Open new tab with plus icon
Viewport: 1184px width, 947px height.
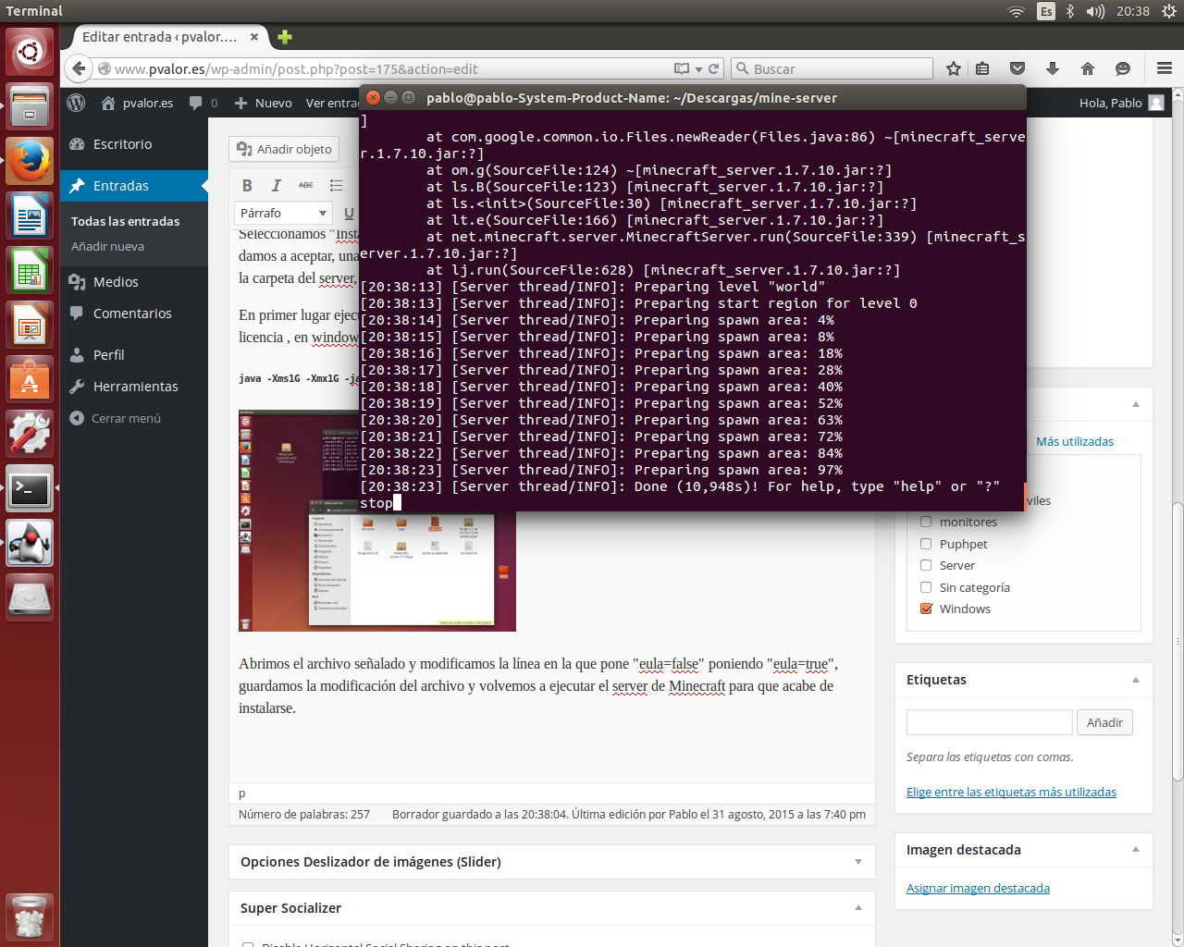pyautogui.click(x=285, y=37)
